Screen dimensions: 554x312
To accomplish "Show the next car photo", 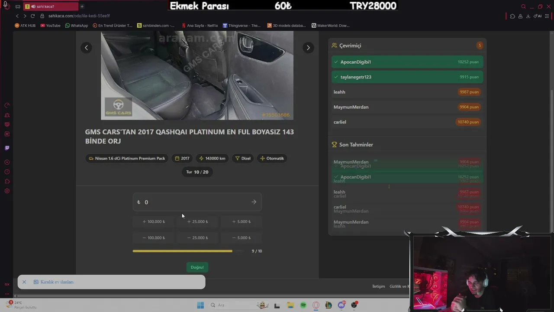I will pos(308,48).
